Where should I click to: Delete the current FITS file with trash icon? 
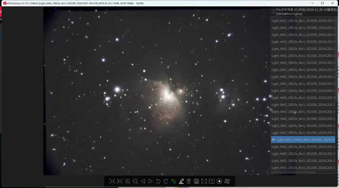tap(189, 181)
